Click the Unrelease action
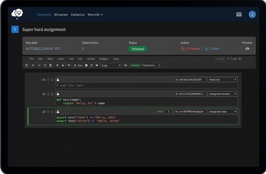The height and width of the screenshot is (174, 266). coord(190,49)
